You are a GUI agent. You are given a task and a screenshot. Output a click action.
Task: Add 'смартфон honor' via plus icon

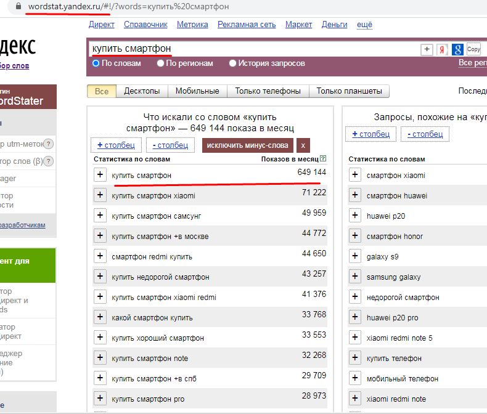coord(355,236)
